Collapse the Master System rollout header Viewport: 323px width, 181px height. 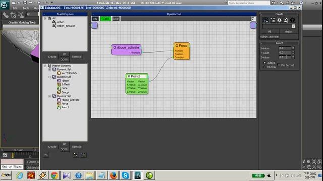65,14
